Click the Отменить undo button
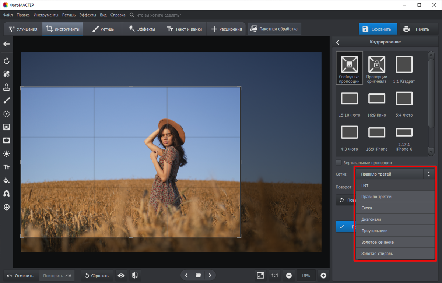442x283 pixels. [x=20, y=275]
